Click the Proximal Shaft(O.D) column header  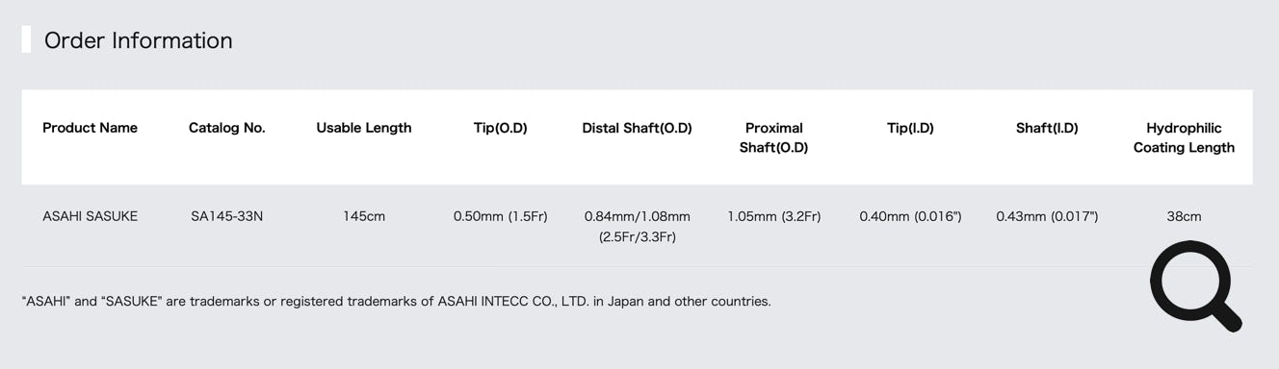pyautogui.click(x=774, y=137)
